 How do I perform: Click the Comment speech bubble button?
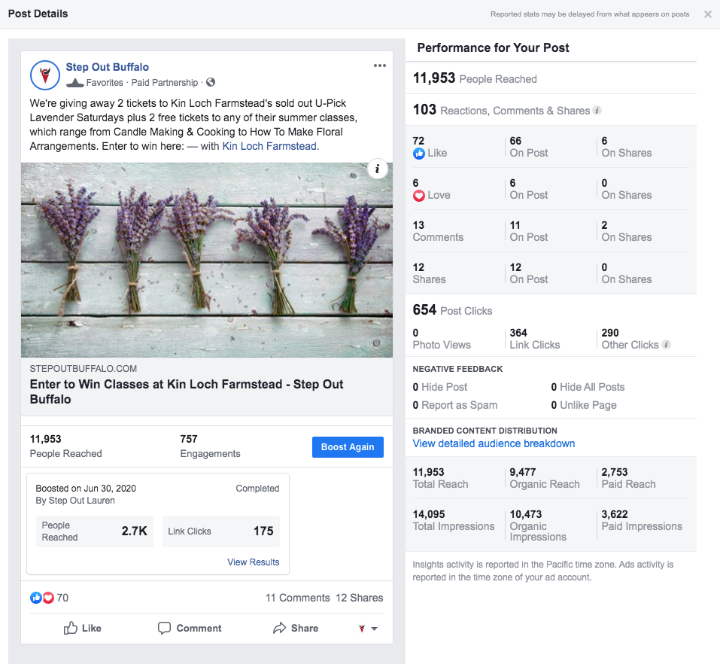click(x=189, y=628)
